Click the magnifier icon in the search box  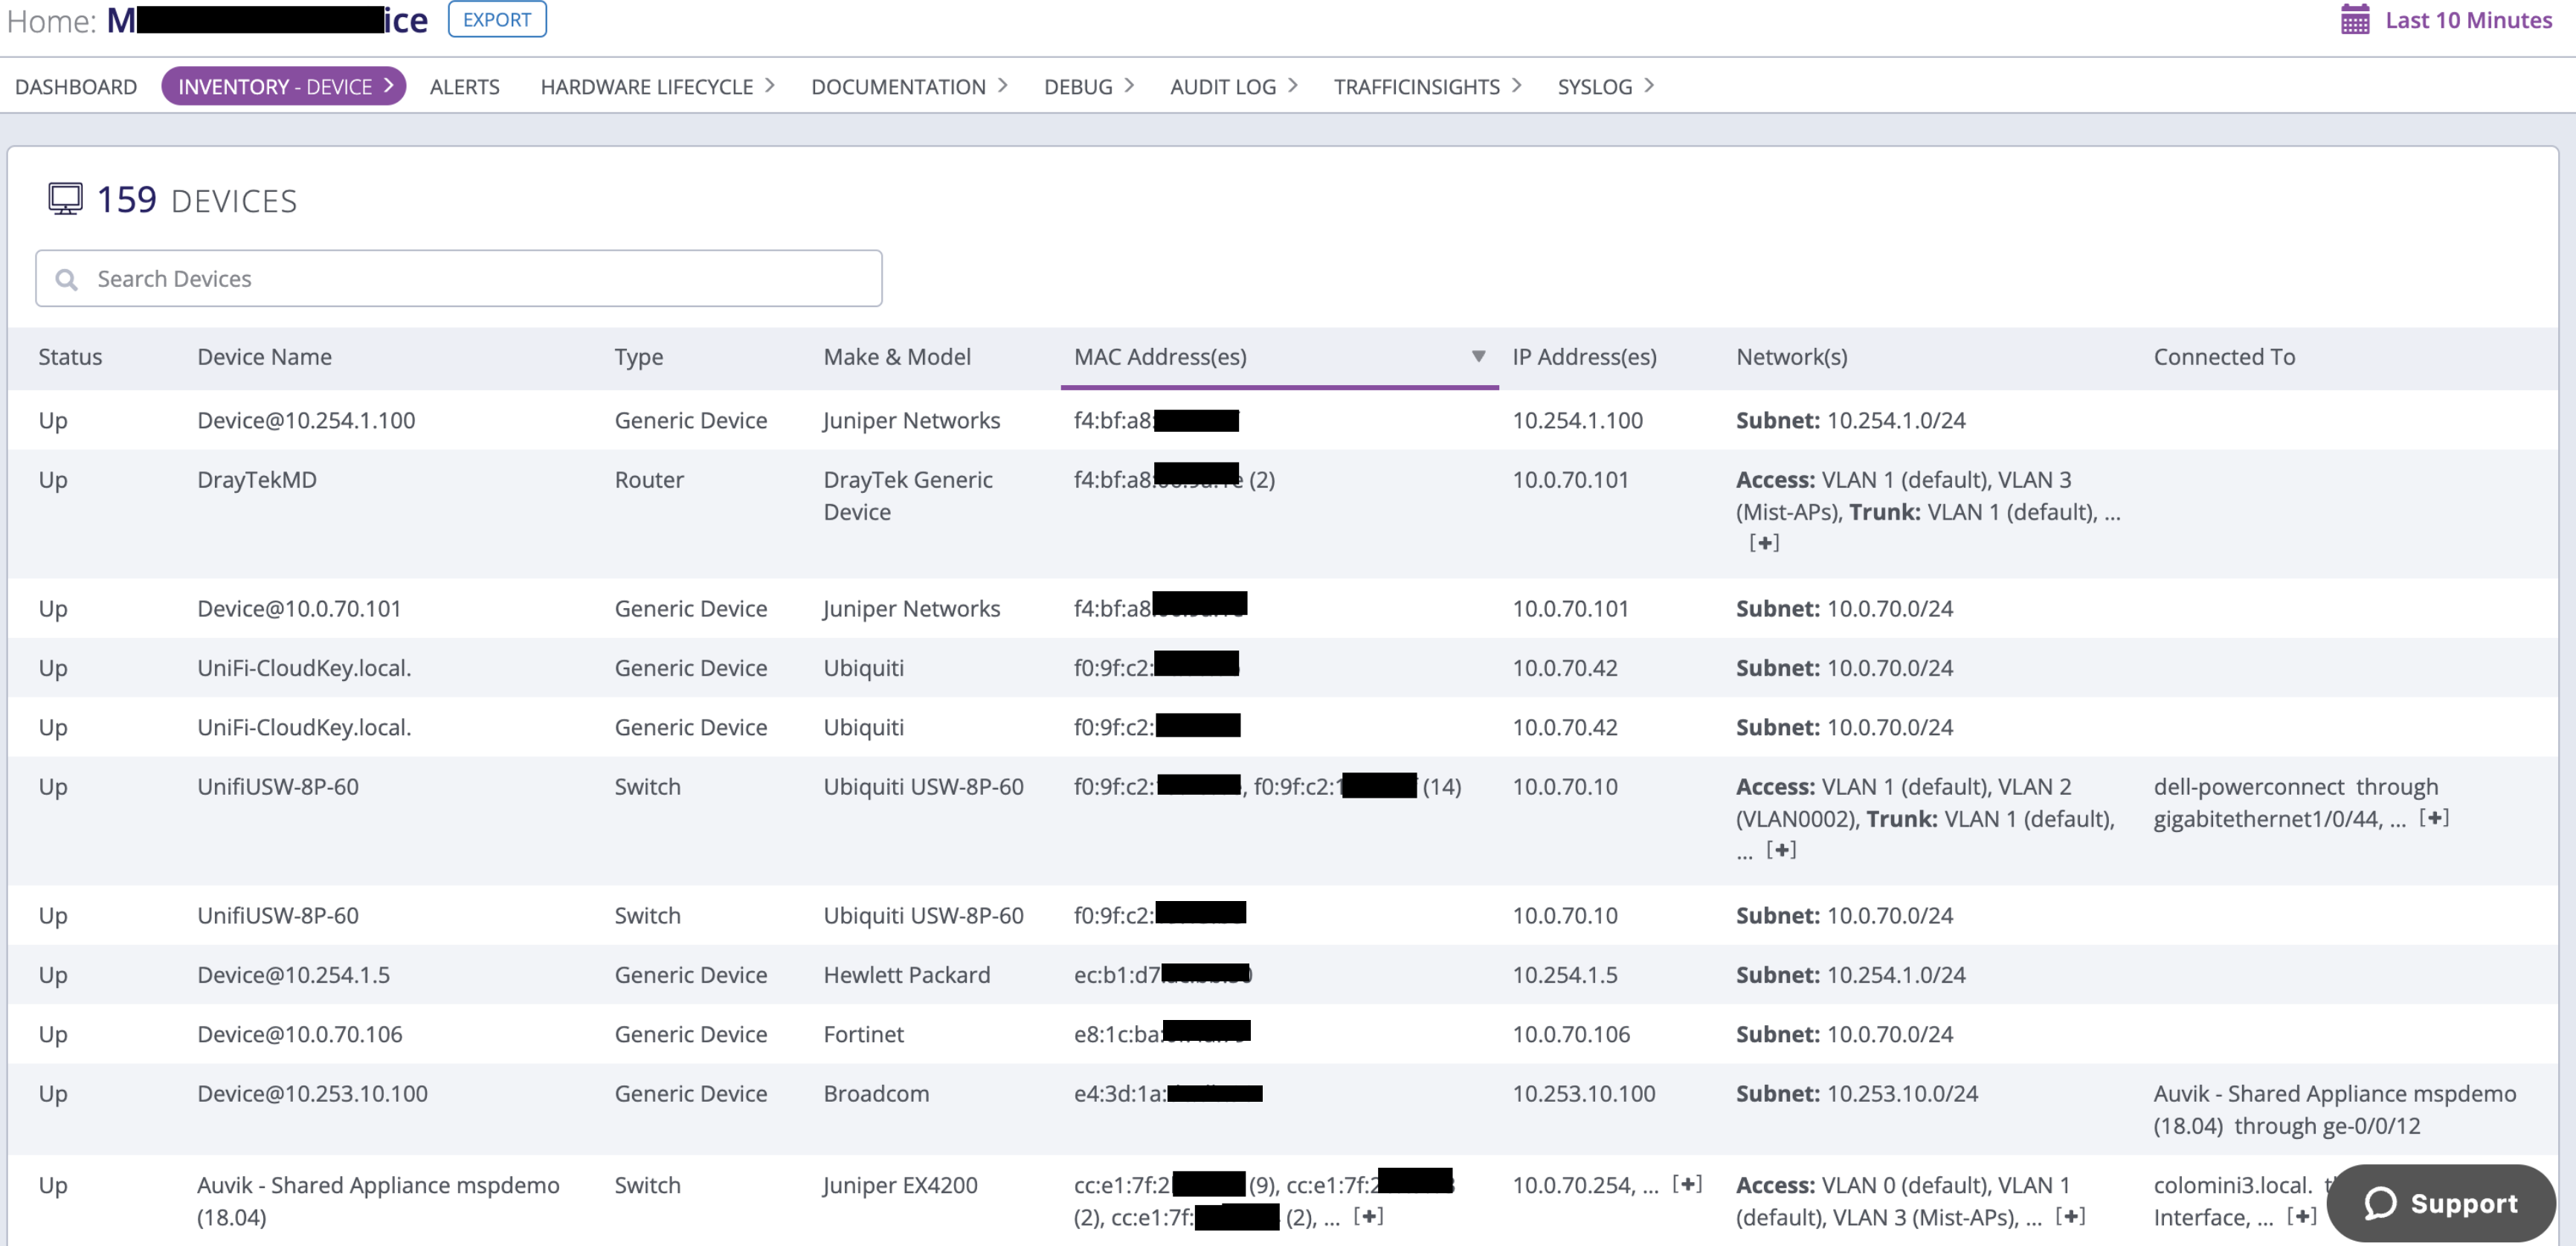coord(66,279)
